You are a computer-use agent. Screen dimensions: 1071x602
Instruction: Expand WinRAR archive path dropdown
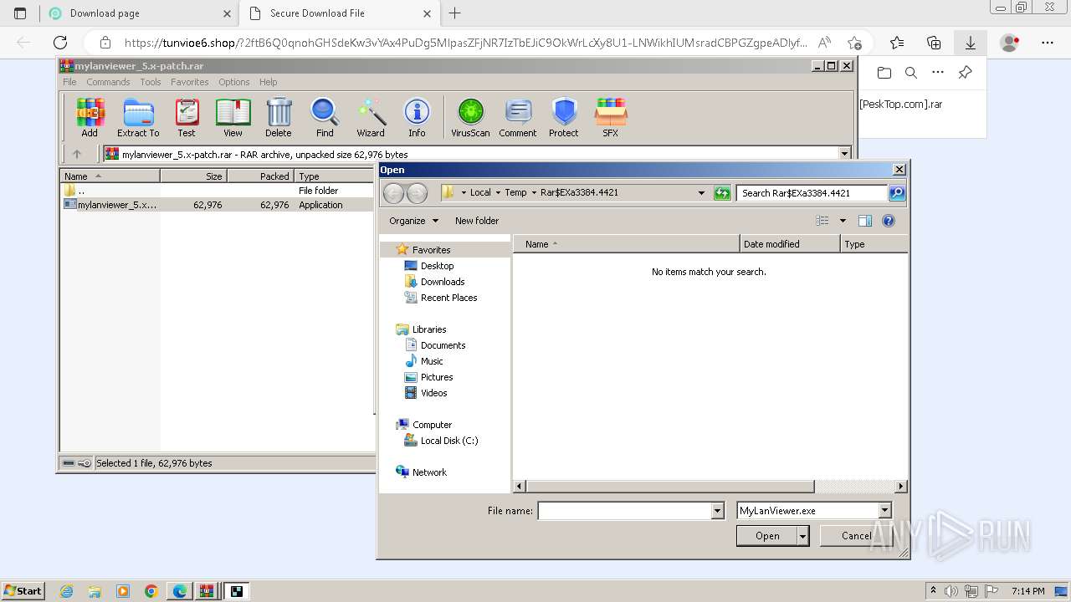[x=844, y=154]
